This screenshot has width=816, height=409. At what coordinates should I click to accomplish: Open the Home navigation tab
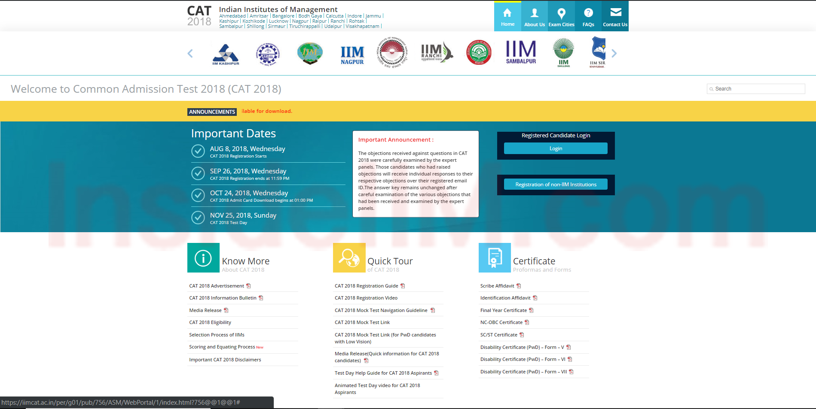[507, 16]
